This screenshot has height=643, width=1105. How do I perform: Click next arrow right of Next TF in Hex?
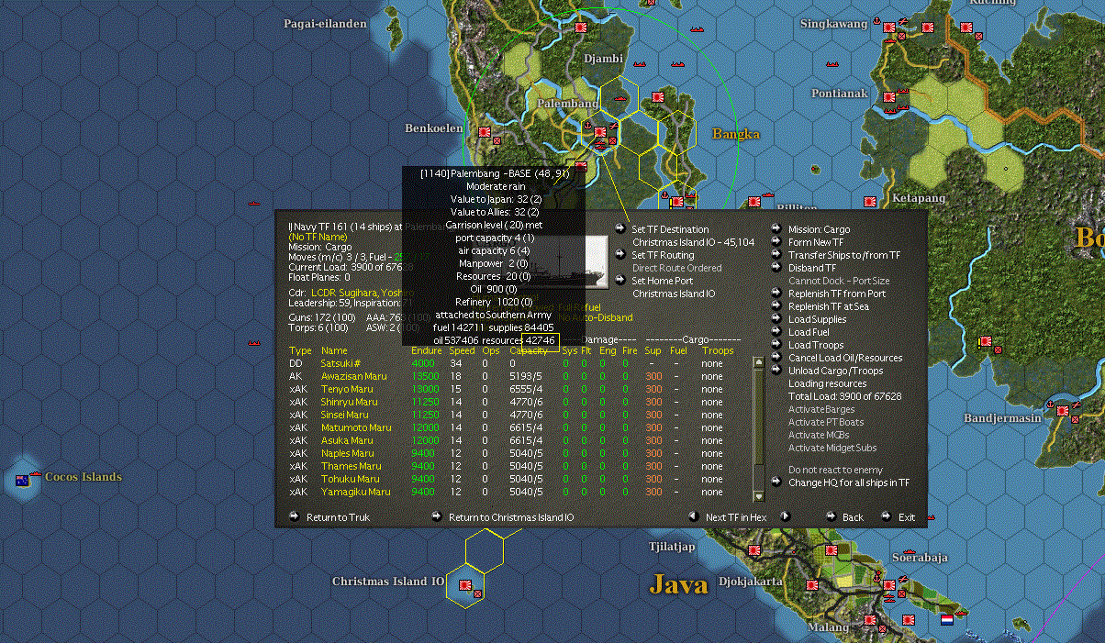pyautogui.click(x=785, y=516)
